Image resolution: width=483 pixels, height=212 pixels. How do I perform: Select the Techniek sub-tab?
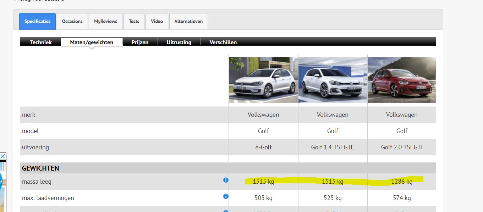(41, 42)
